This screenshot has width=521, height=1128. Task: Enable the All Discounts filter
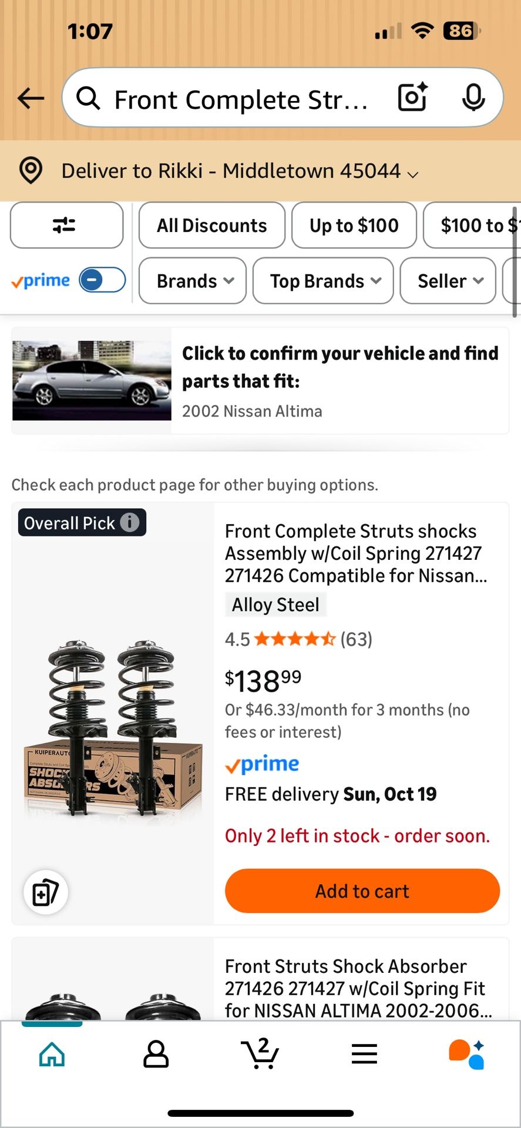(211, 225)
